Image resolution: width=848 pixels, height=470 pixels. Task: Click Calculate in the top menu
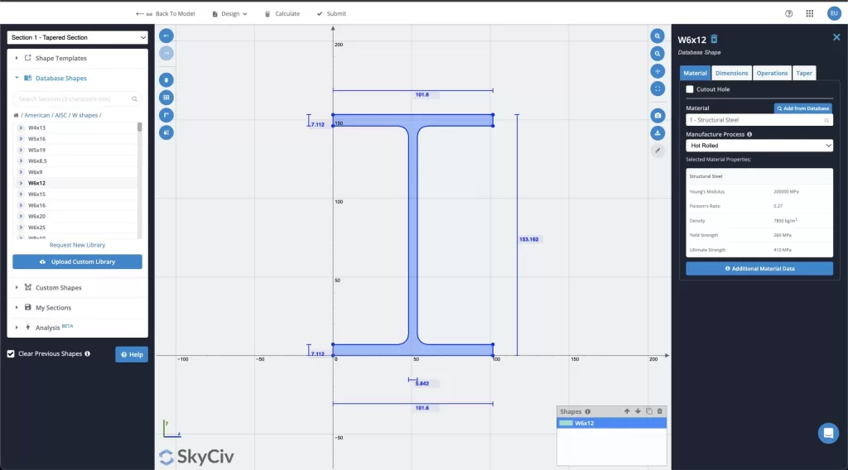coord(282,13)
